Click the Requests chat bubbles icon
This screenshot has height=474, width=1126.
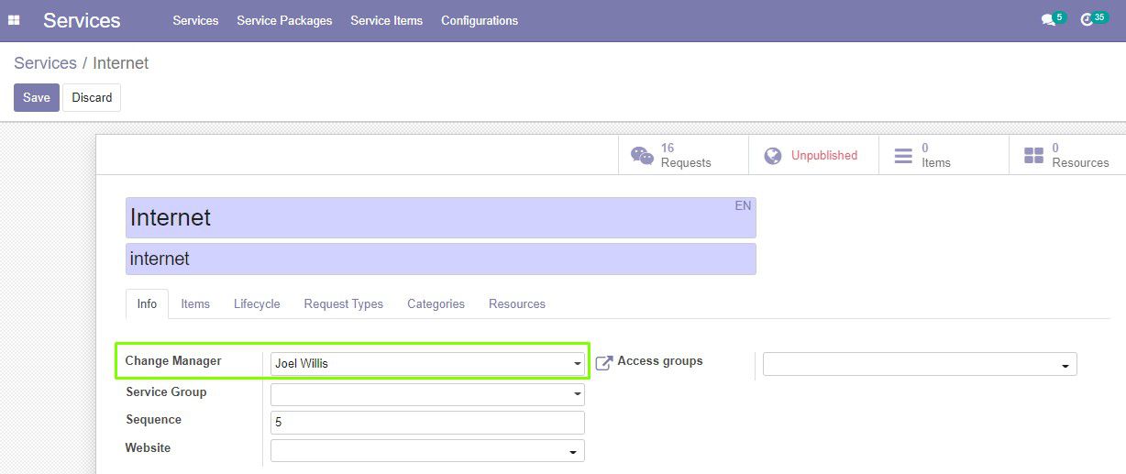pyautogui.click(x=642, y=156)
